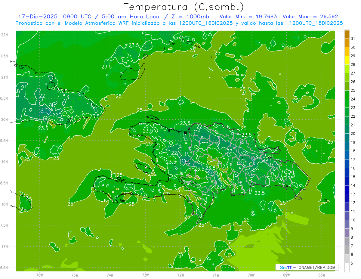
Task: Click the "6.5N" latitude axis label
Action: click(5, 268)
